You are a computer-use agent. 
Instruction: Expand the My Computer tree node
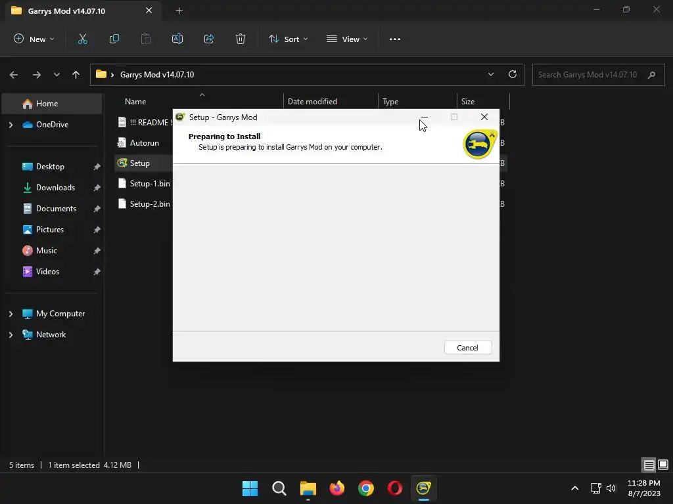[11, 314]
